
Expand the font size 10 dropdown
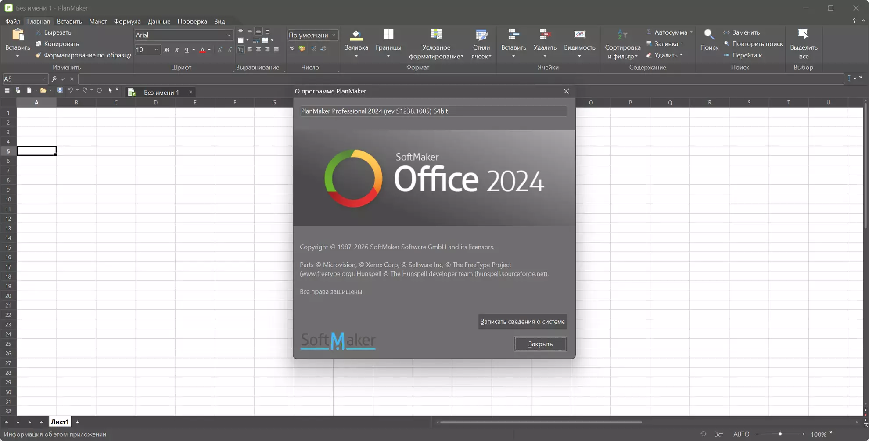(x=156, y=50)
